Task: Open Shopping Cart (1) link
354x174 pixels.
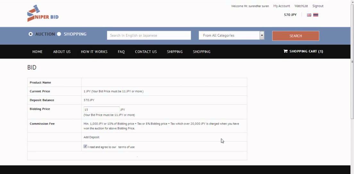Action: coord(303,51)
